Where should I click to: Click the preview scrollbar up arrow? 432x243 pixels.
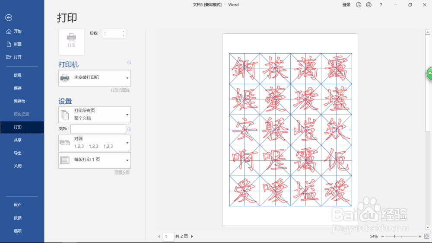click(428, 32)
